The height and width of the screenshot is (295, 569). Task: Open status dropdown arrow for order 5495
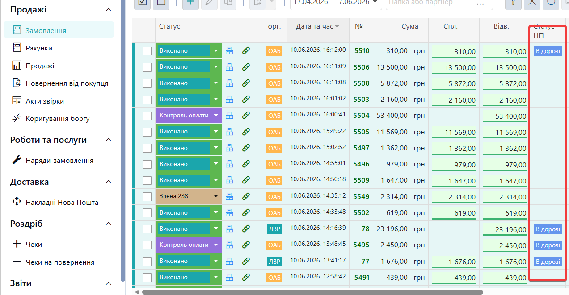point(216,245)
